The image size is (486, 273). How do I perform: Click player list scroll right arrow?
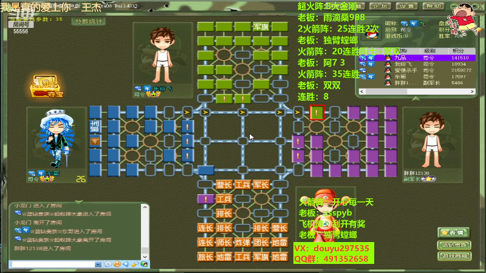click(x=472, y=92)
